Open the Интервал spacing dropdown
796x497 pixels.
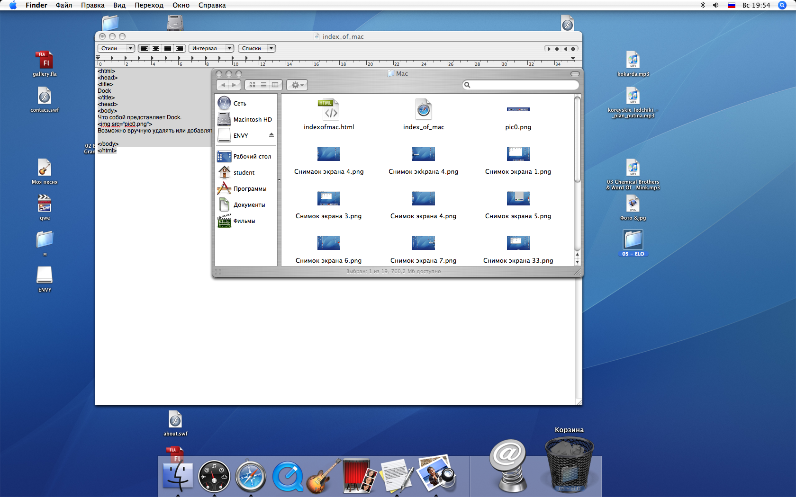pyautogui.click(x=211, y=48)
